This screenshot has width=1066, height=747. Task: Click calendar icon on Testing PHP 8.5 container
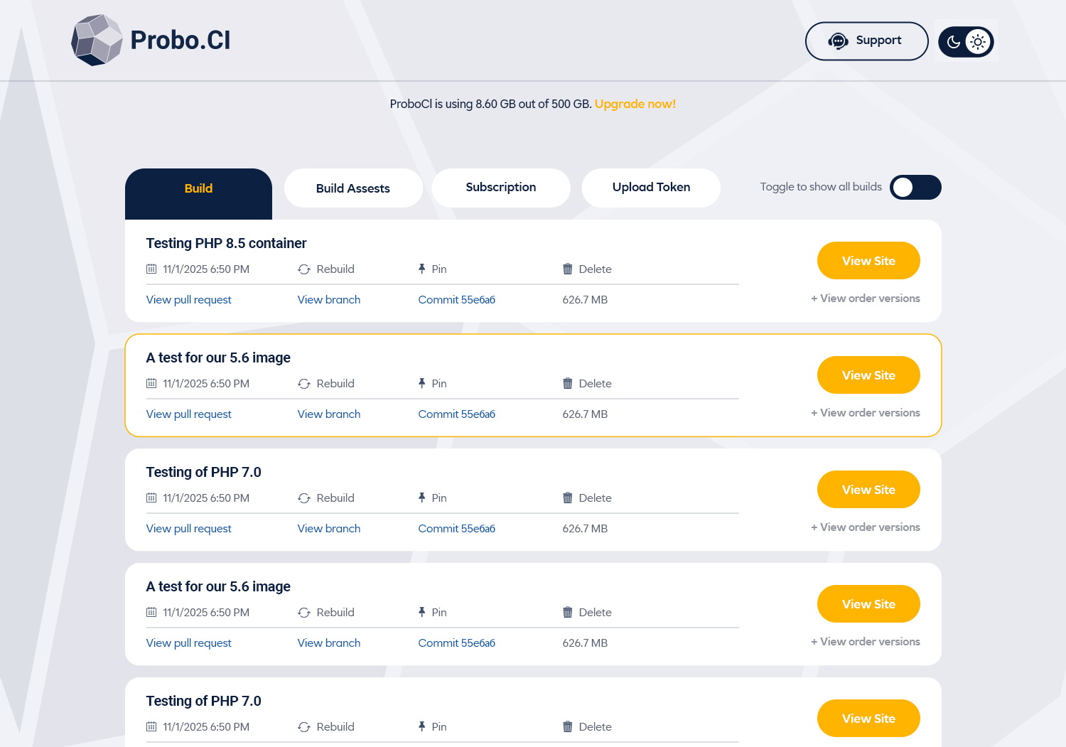pos(151,269)
